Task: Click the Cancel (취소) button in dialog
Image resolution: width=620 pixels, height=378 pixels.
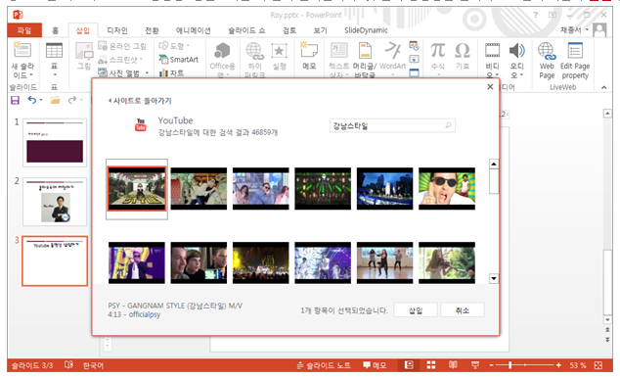Action: (x=463, y=310)
